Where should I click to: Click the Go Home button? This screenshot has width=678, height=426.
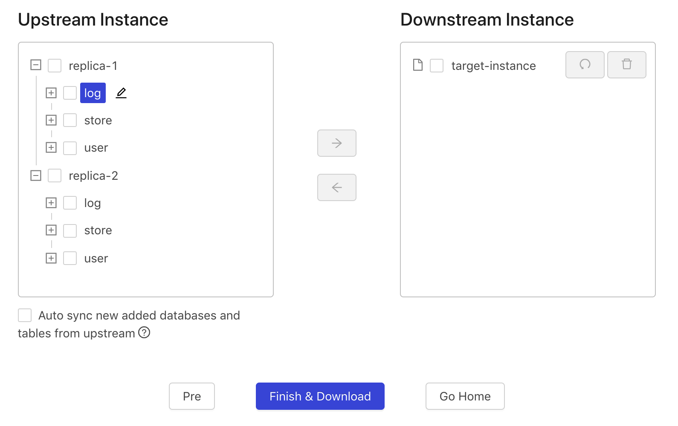pos(465,396)
